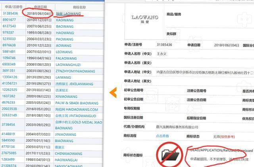This screenshot has width=254, height=167.
Task: Open the HAOWANGLAI trademark link
Action: (66, 160)
